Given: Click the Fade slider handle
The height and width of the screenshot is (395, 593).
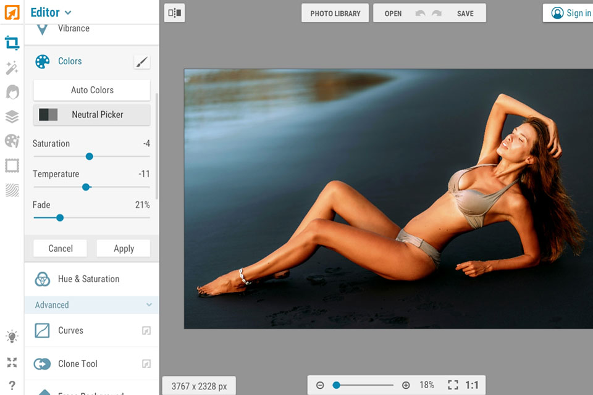Looking at the screenshot, I should [60, 218].
